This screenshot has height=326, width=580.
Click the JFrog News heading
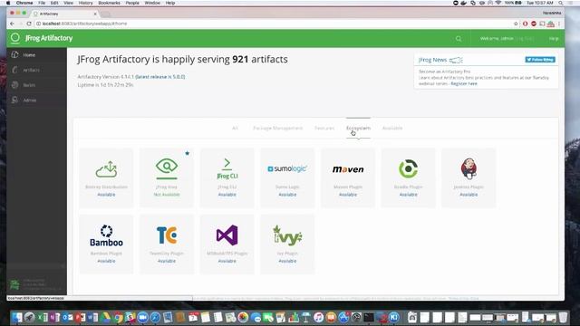(x=432, y=60)
